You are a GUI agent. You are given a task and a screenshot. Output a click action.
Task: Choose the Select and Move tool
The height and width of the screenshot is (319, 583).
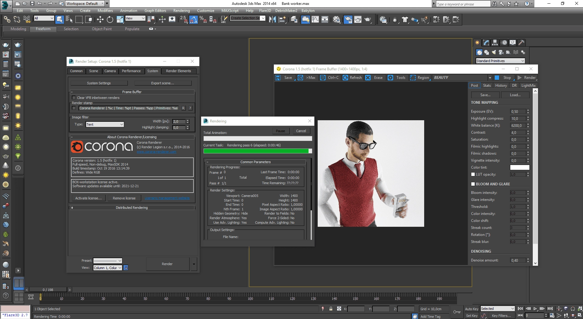tap(100, 19)
